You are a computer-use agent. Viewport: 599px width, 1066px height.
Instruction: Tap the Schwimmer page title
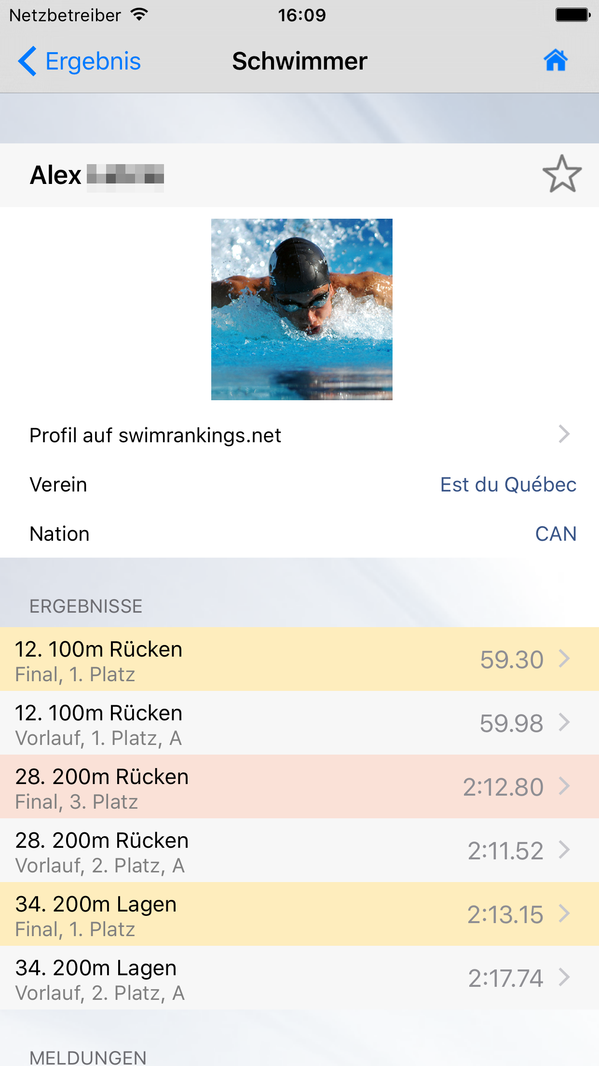[299, 61]
